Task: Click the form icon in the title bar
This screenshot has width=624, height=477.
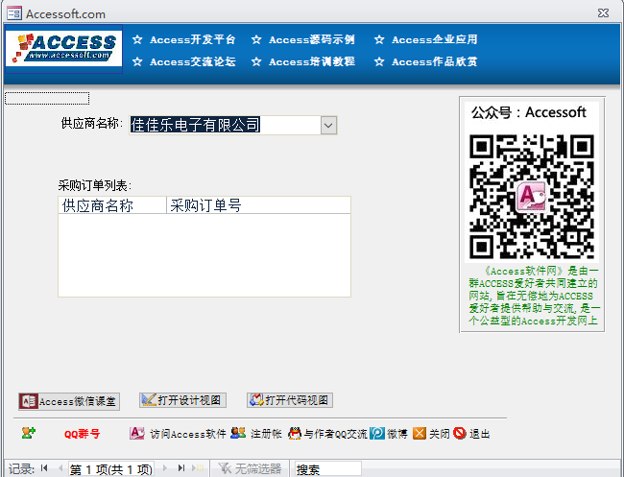Action: (x=14, y=13)
